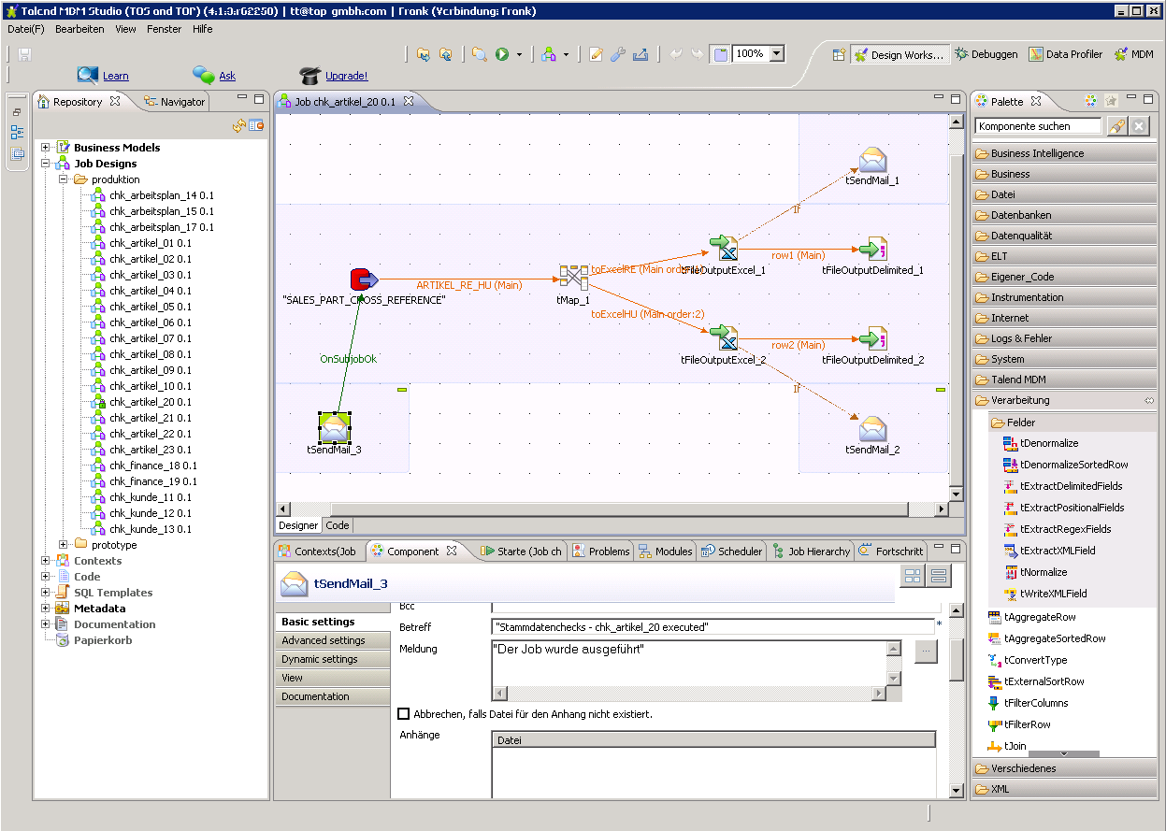This screenshot has width=1166, height=831.
Task: Switch to the Code tab of editor
Action: click(x=338, y=525)
